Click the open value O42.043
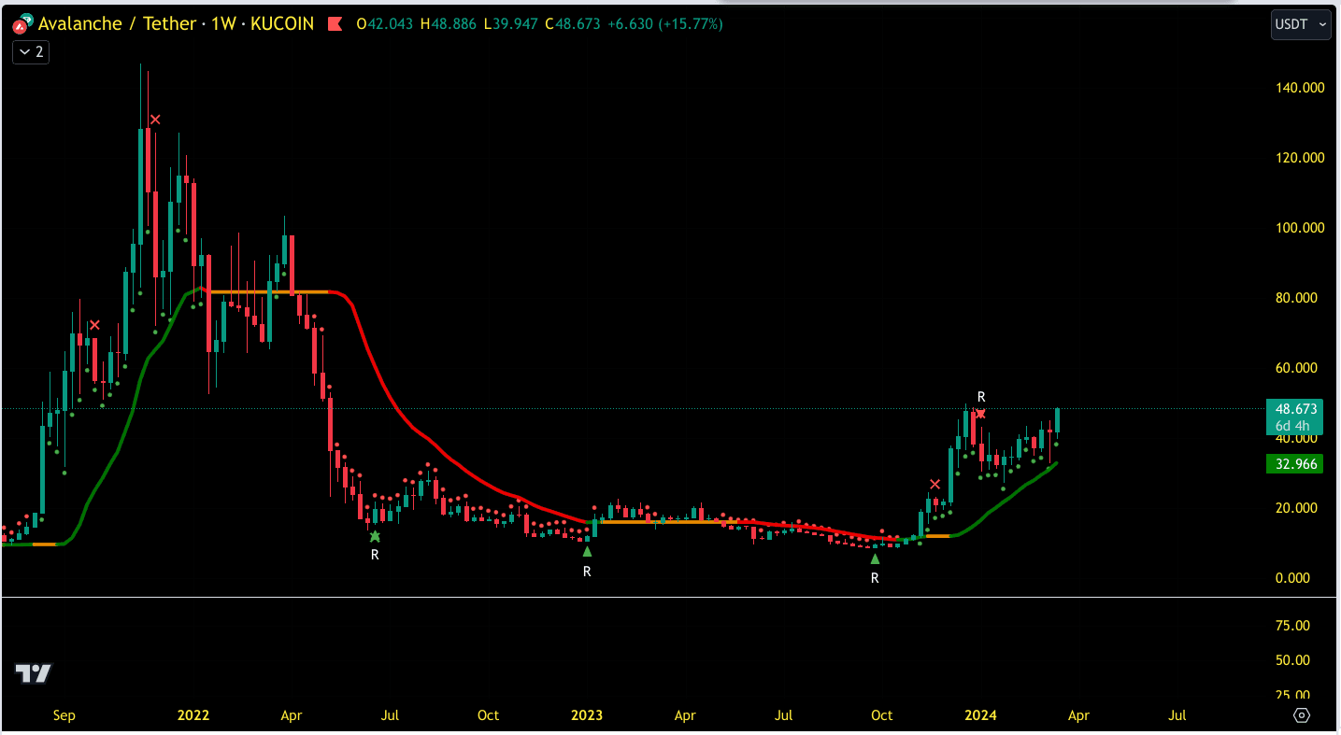This screenshot has height=735, width=1341. (386, 24)
